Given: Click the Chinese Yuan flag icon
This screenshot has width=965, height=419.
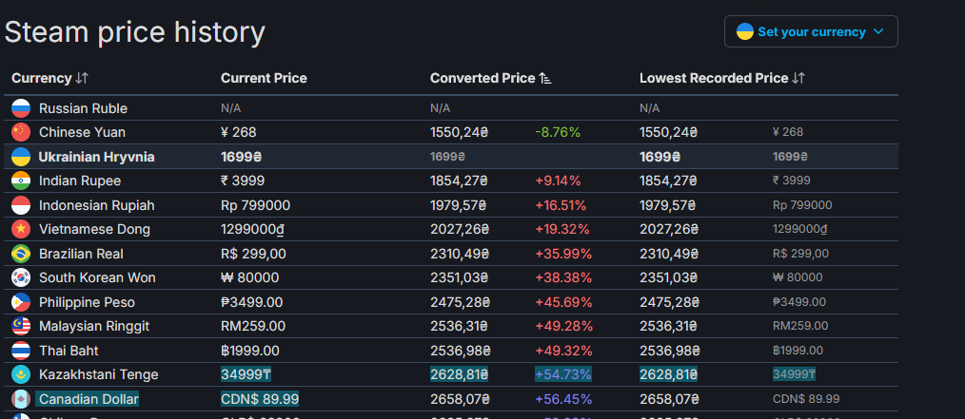Looking at the screenshot, I should pyautogui.click(x=21, y=132).
